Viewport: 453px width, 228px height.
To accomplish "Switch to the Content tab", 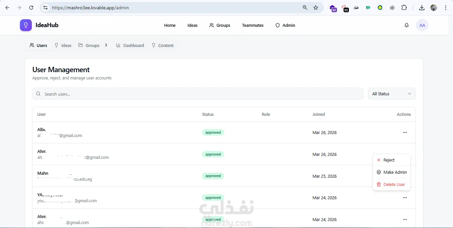I will pos(162,45).
